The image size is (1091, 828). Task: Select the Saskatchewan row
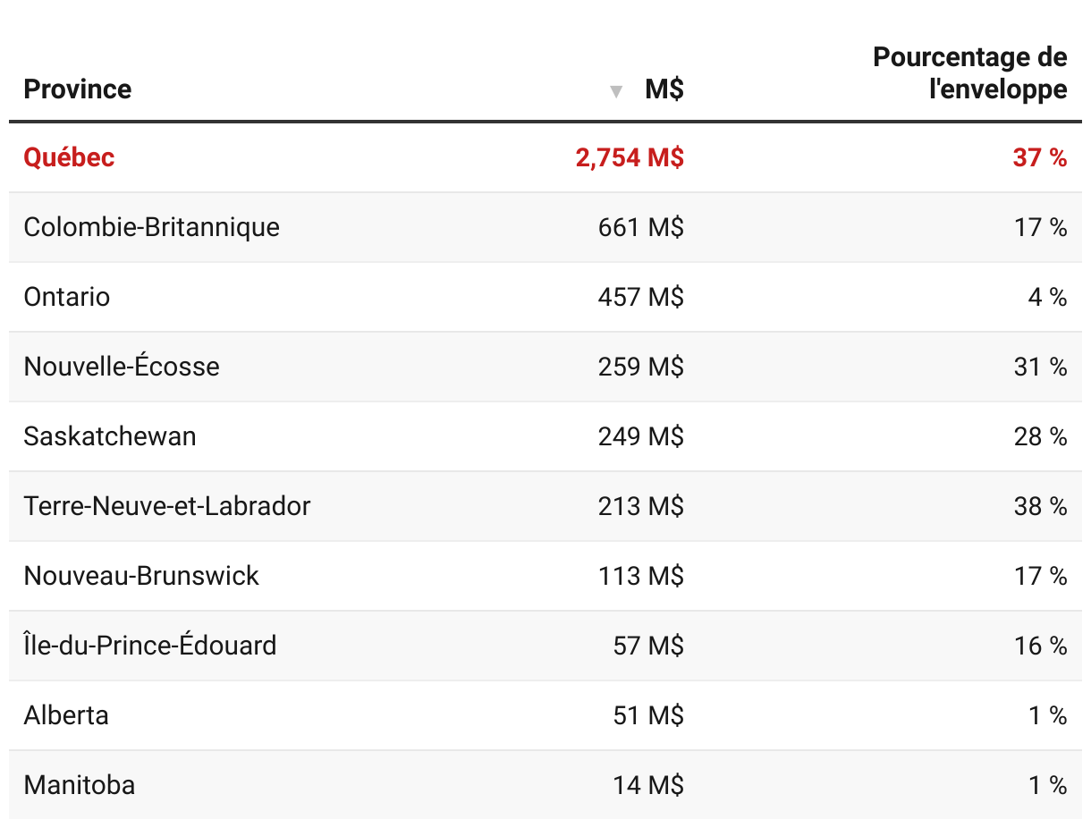(545, 436)
